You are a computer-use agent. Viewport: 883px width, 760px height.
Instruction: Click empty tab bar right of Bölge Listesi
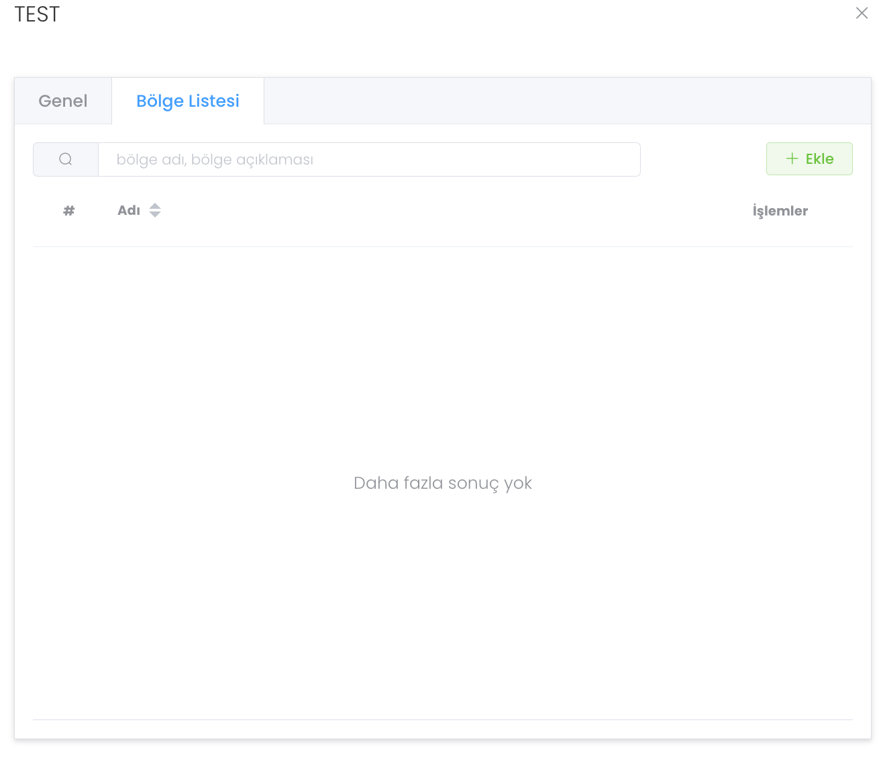coord(564,101)
